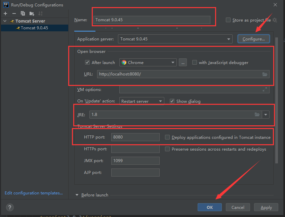Open help with question mark icon
Viewport: 285px width, 217px height.
tap(10, 207)
